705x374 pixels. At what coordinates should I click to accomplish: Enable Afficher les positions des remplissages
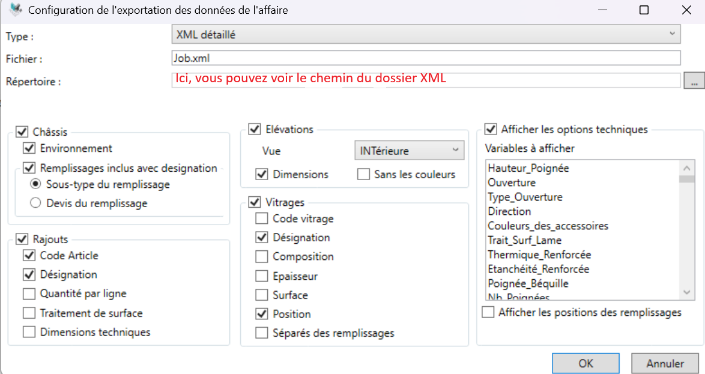[x=488, y=312]
